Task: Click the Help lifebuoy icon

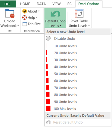Action: [25, 17]
